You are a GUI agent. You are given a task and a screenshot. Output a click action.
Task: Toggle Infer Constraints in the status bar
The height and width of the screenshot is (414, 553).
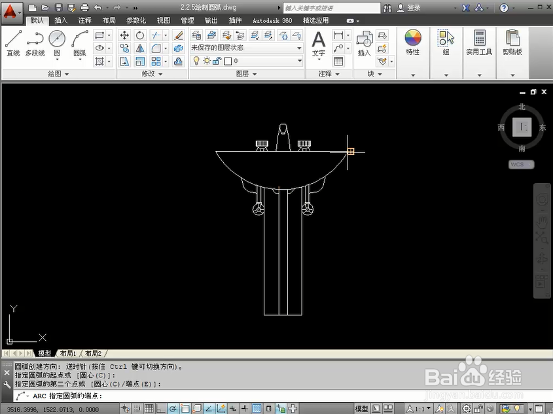[125, 409]
